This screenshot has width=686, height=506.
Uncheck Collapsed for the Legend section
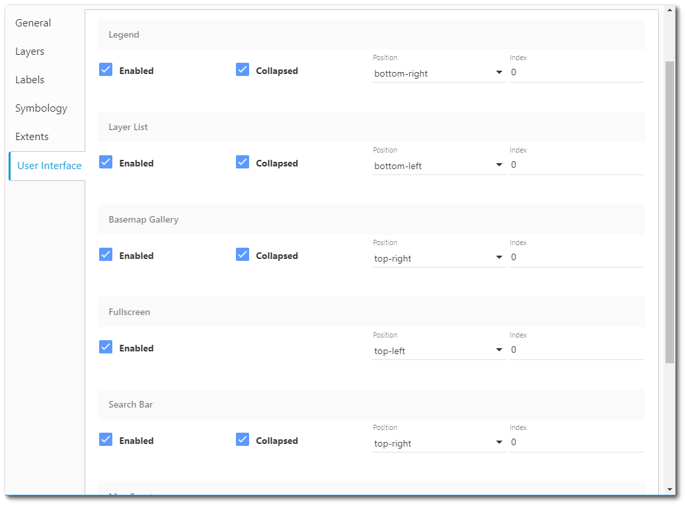[243, 69]
